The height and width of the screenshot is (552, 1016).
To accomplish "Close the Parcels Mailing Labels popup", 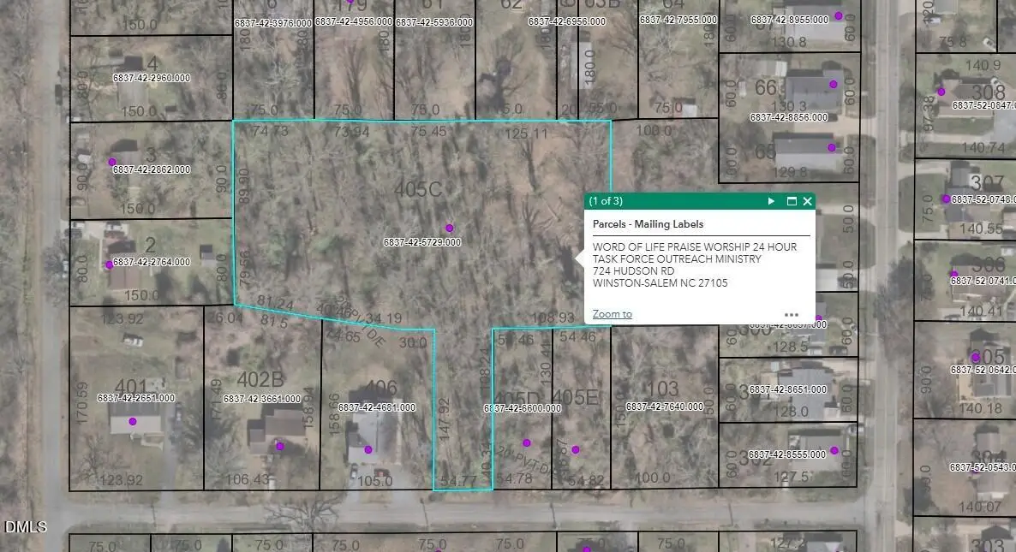I will (x=807, y=201).
